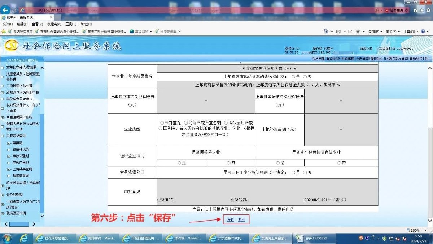Select 否 for 劳务派遣公司 稳岗返还协议
This screenshot has height=244, width=433.
tap(305, 172)
